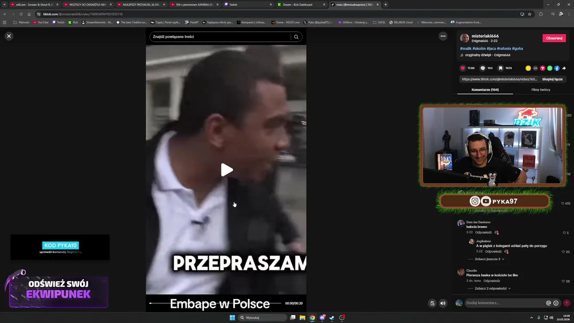Open Steam from the taskbar
This screenshot has height=323, width=574.
pos(332,318)
